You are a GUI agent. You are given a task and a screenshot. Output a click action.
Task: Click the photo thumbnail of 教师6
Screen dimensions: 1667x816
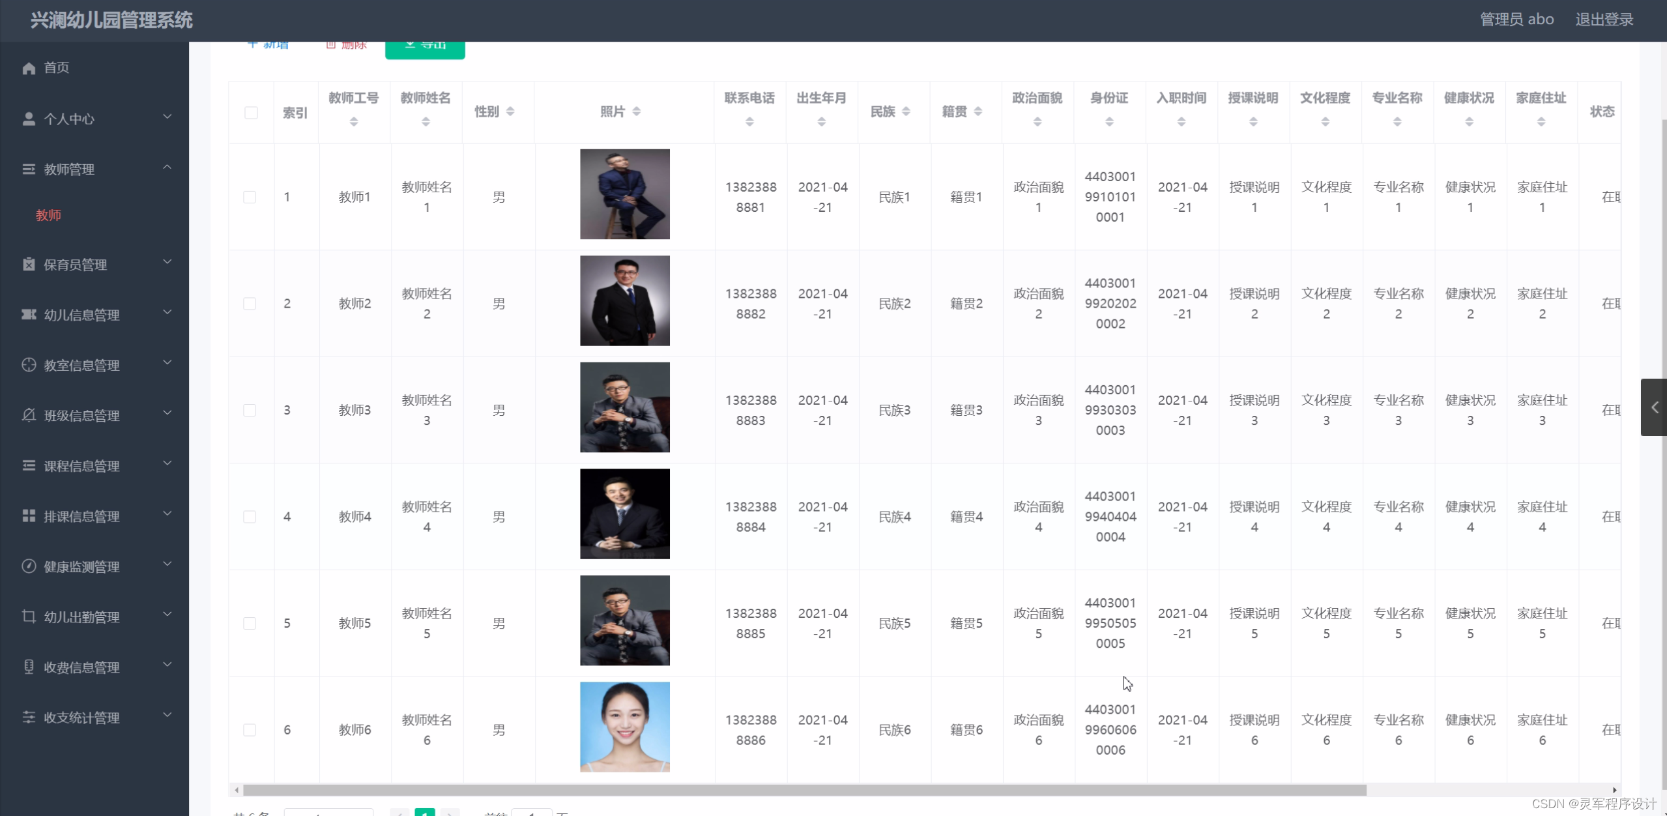pyautogui.click(x=624, y=726)
